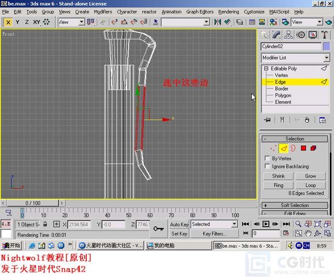Viewport: 334px width, 279px height.
Task: Click Element selection mode red cube icon
Action: tap(313, 148)
